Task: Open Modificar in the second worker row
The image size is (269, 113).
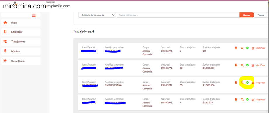Action: click(258, 66)
